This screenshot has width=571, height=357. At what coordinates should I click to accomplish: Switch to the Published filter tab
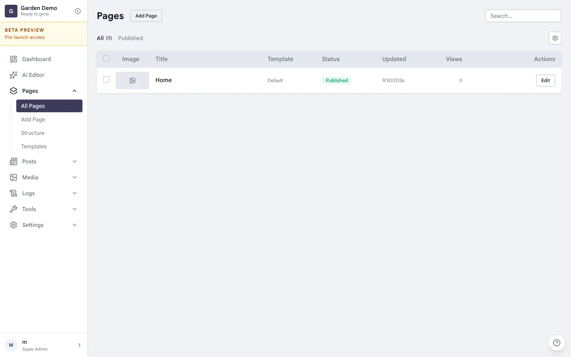pyautogui.click(x=130, y=38)
